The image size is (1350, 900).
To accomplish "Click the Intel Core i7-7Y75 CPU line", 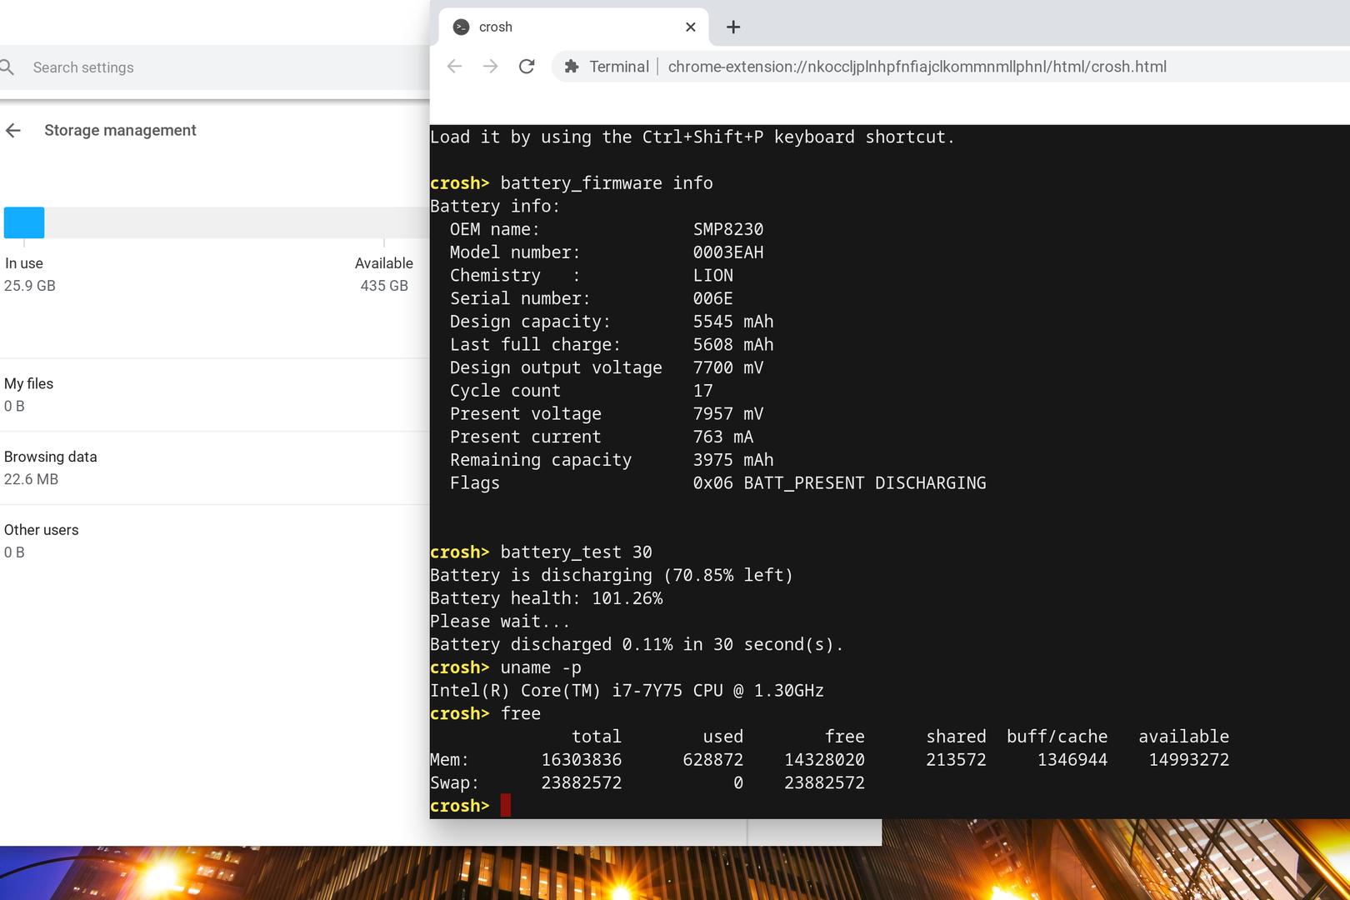I will tap(627, 691).
